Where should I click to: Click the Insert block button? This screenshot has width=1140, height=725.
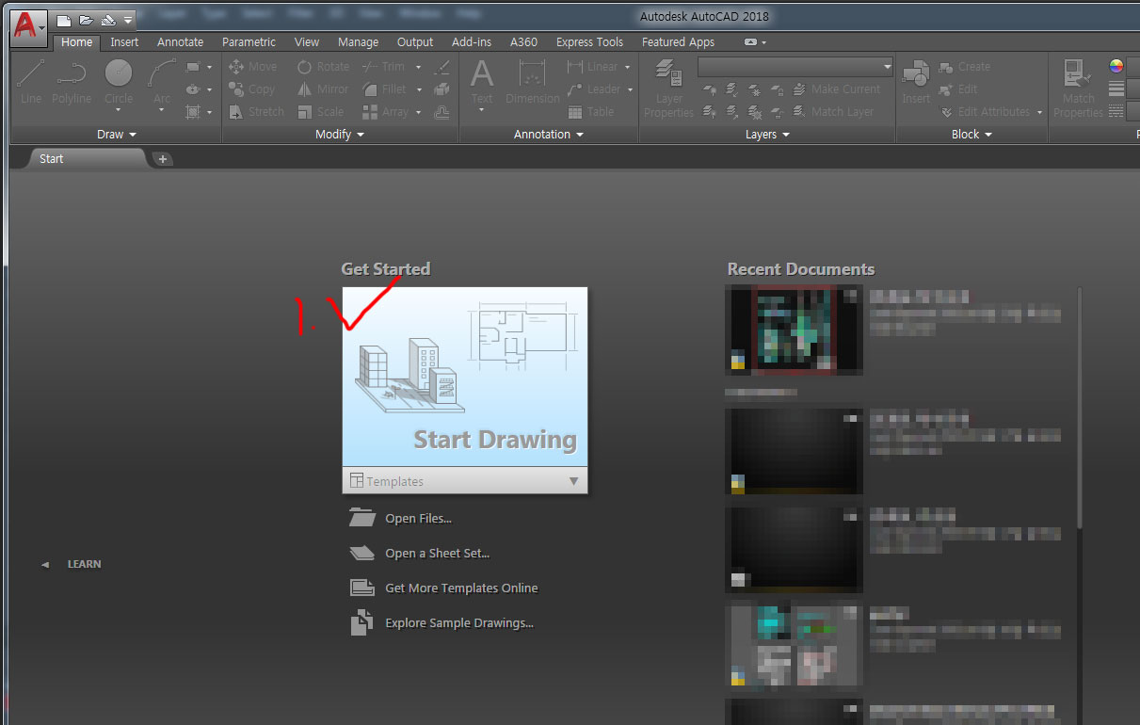click(916, 82)
